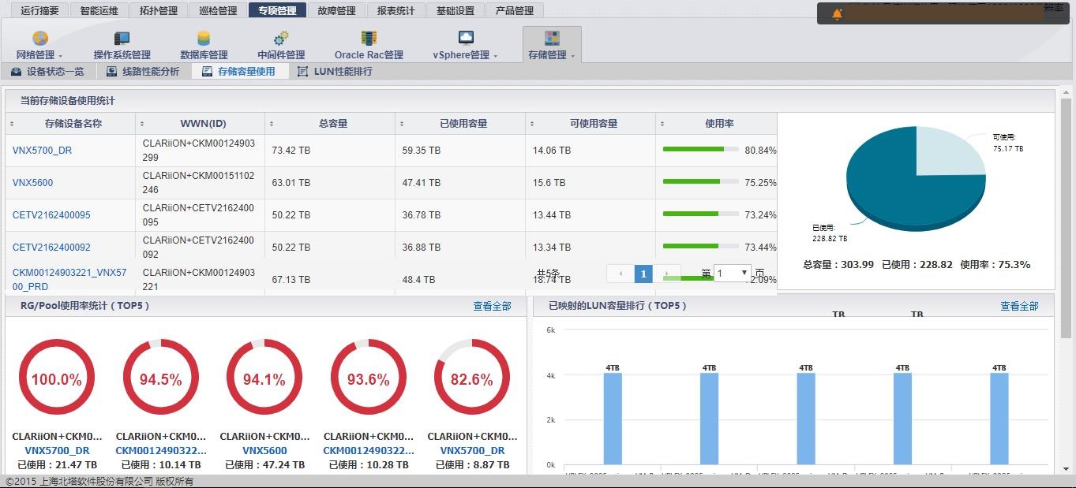
Task: Switch to the 故障管理 tab
Action: pos(338,10)
